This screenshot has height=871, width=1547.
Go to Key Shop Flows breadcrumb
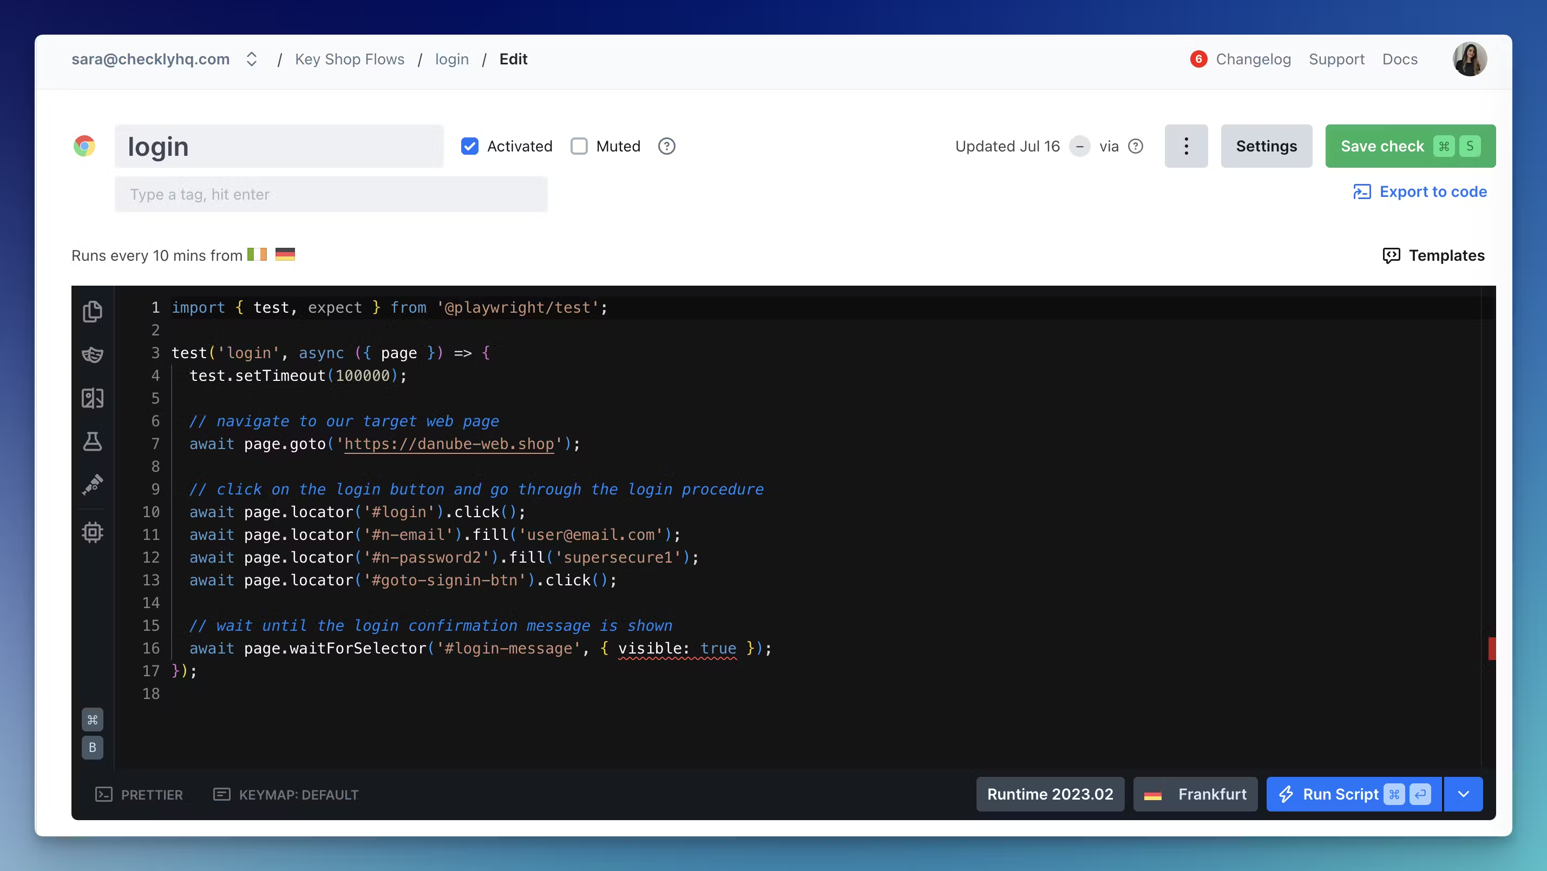350,59
